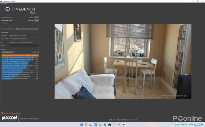Click the 12th Gen Intel Core i5-12400 processor text
Viewport: 205px width, 127px height.
pyautogui.click(x=18, y=36)
